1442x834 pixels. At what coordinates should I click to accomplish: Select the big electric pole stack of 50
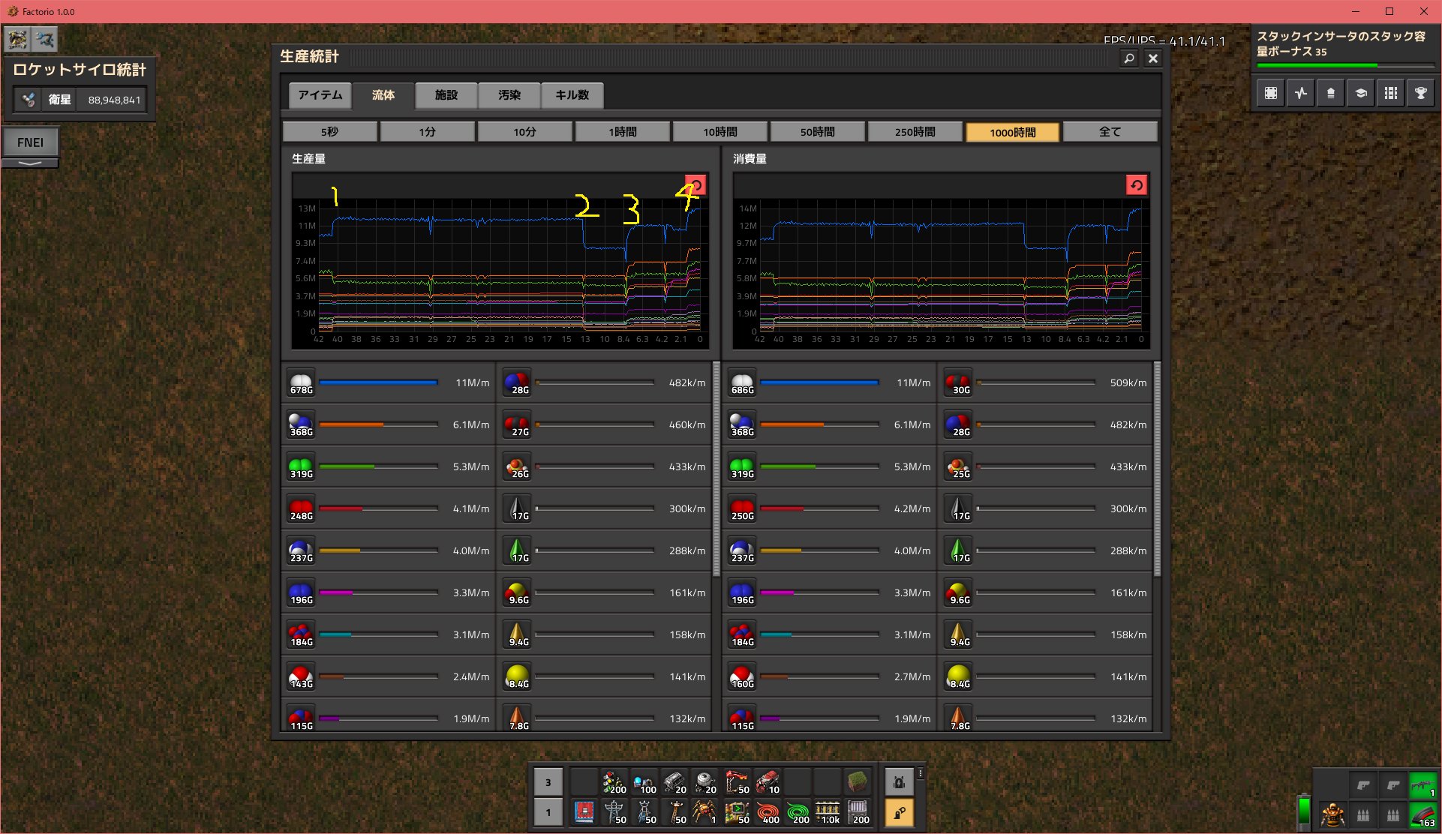[x=614, y=812]
